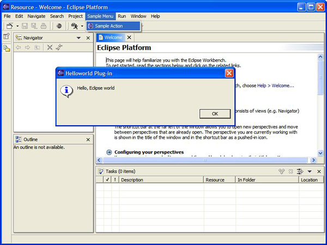
Task: Click the Open Perspective shortcut bar icon
Action: 7,36
